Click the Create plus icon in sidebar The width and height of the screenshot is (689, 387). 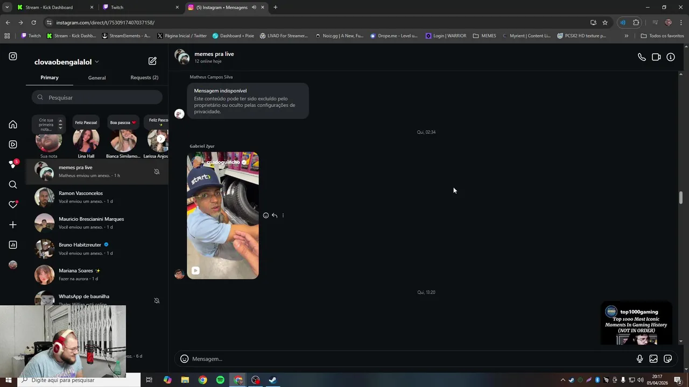click(x=13, y=225)
